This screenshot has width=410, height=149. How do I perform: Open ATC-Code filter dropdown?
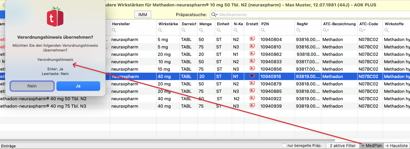click(x=363, y=30)
